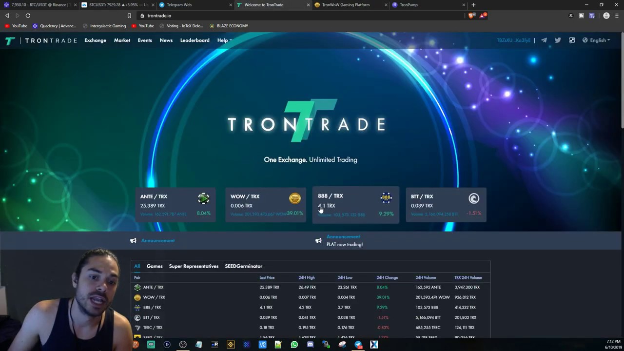Click the TronTrade T logo in the header
The image size is (624, 351).
[x=10, y=40]
